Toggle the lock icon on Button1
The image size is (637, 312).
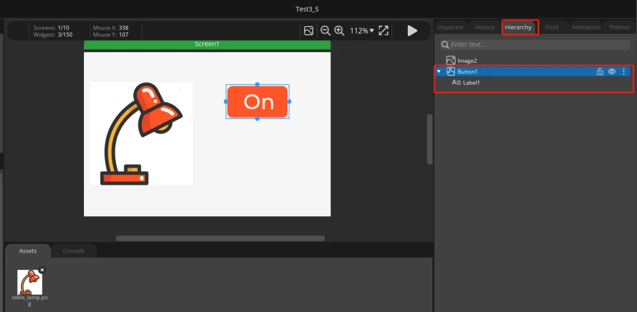(x=600, y=72)
